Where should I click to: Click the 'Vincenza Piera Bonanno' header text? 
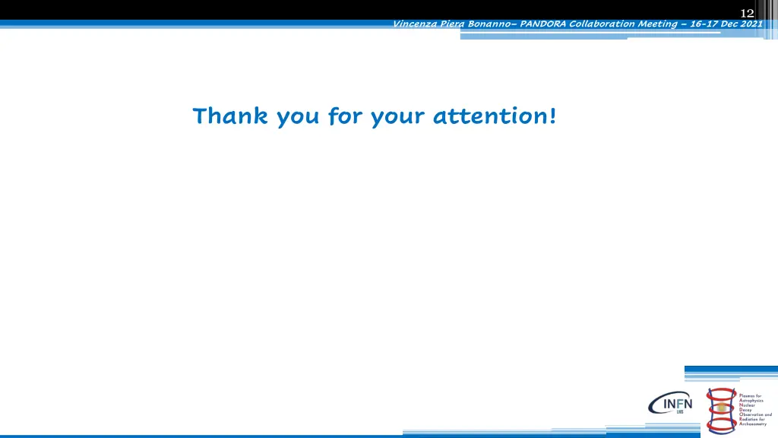[x=451, y=24]
